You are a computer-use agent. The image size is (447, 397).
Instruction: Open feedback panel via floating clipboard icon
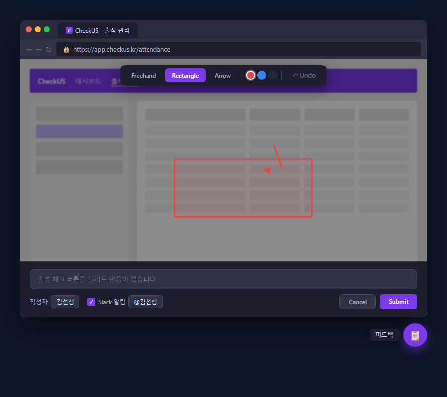415,335
